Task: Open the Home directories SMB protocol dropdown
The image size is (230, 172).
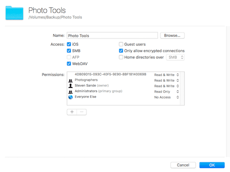Action: click(x=175, y=57)
